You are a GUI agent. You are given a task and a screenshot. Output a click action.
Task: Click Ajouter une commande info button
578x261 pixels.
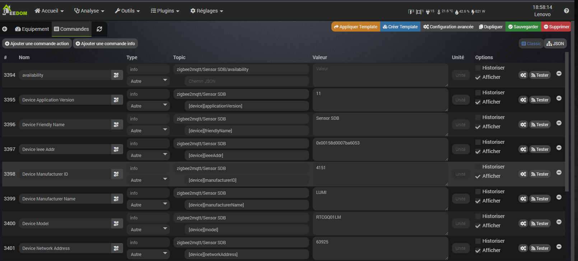pyautogui.click(x=105, y=44)
